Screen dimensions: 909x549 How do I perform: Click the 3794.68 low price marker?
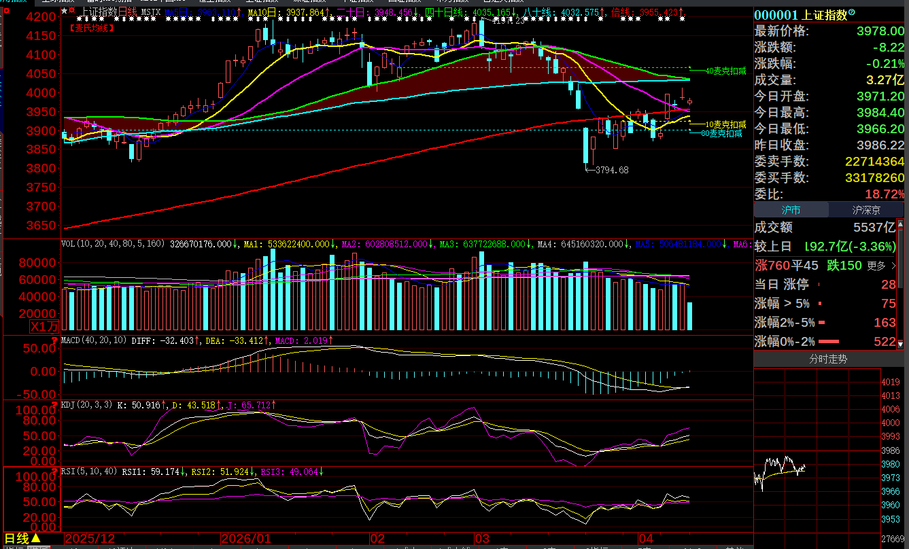(x=611, y=170)
